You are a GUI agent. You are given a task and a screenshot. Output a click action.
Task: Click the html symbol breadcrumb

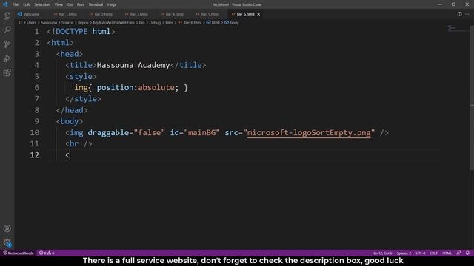click(x=213, y=23)
